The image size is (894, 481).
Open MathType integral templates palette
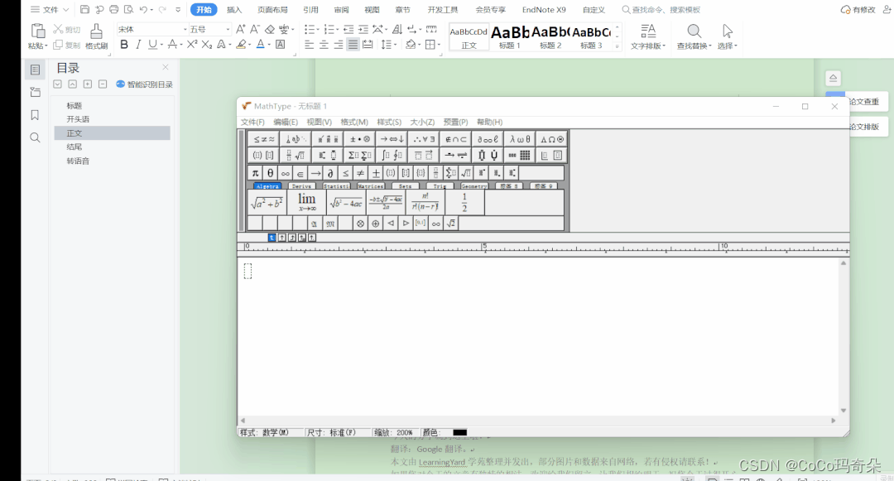[x=392, y=155]
